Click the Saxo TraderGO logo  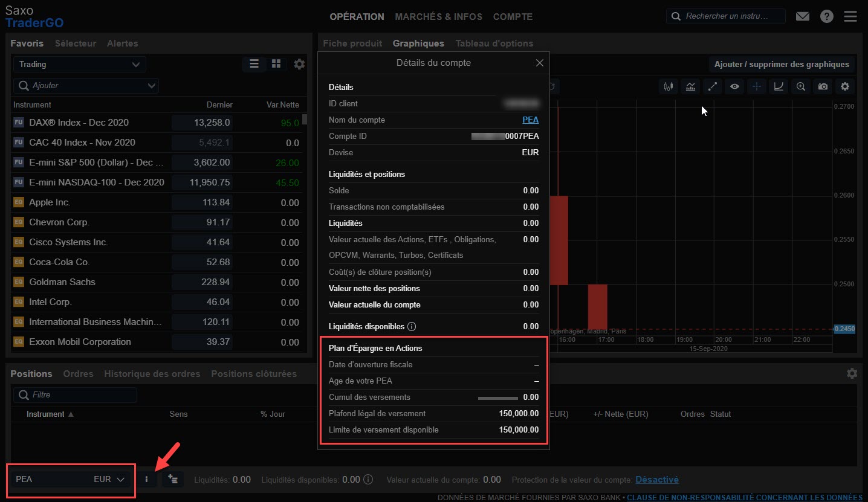(x=34, y=17)
